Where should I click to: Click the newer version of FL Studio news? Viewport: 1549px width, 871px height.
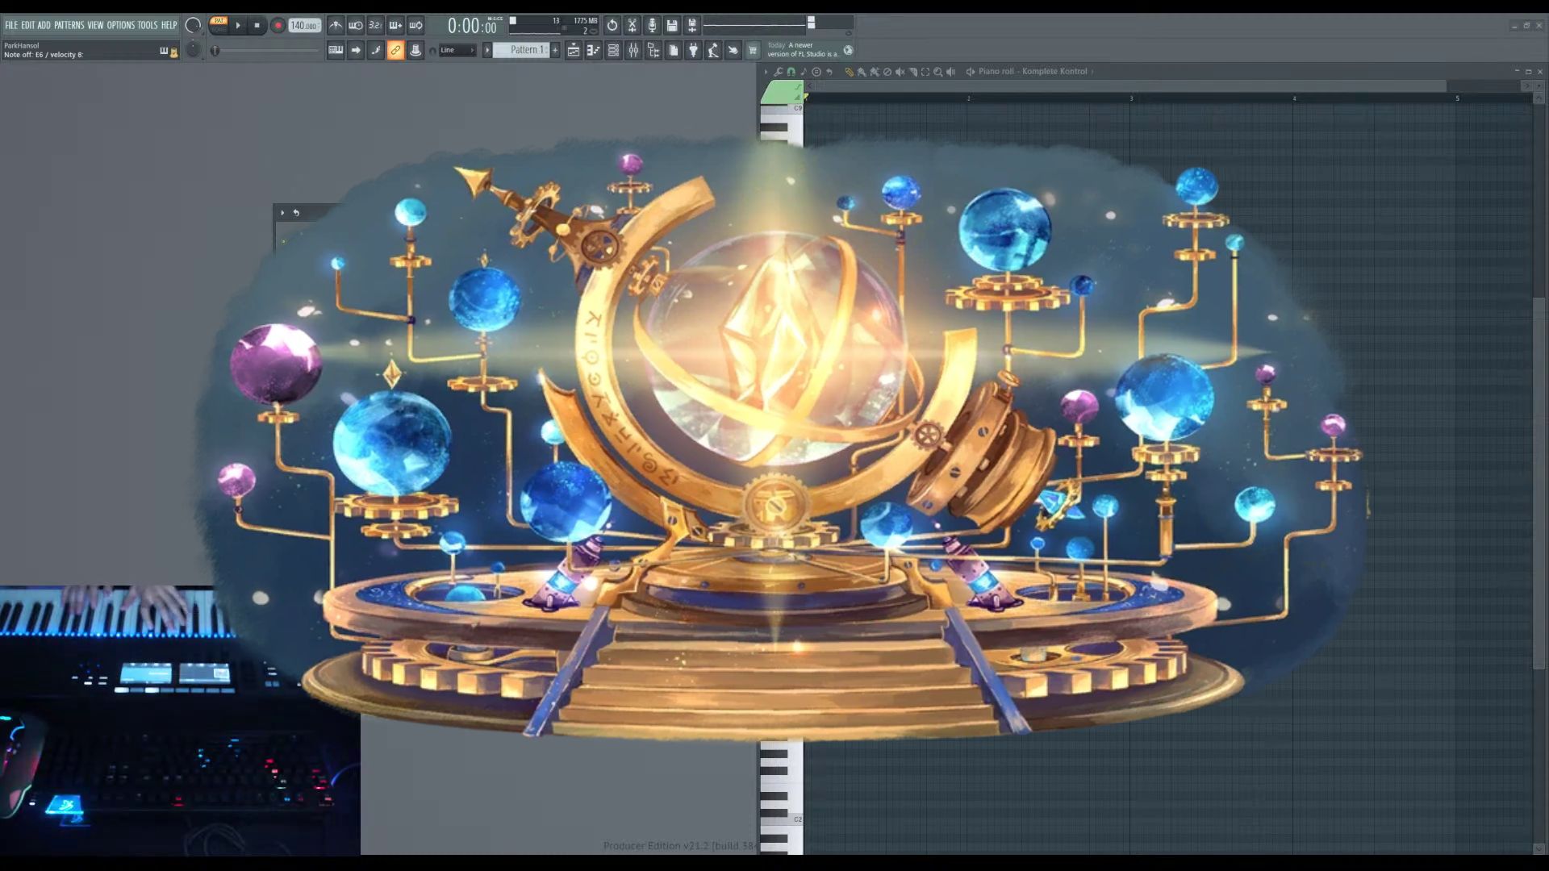point(803,50)
